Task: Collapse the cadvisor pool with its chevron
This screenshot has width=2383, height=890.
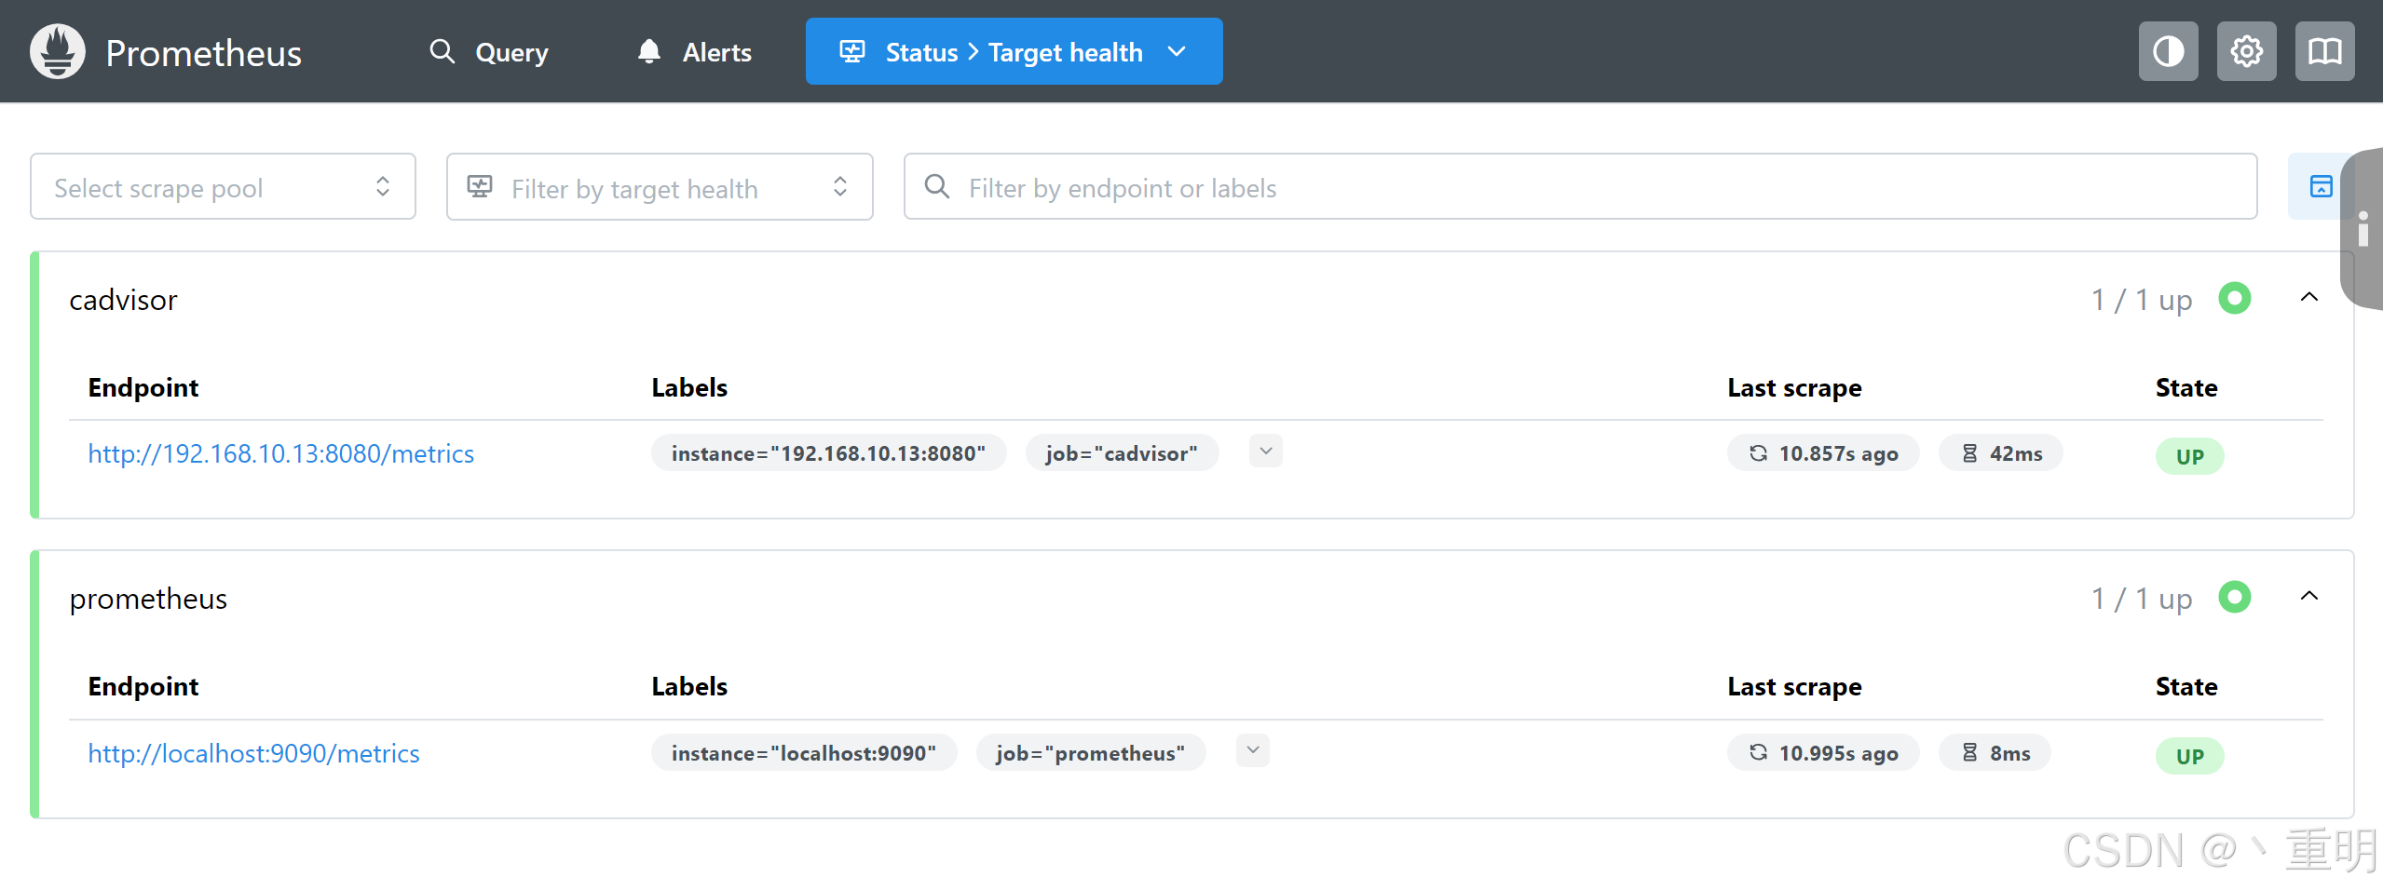Action: click(x=2308, y=298)
